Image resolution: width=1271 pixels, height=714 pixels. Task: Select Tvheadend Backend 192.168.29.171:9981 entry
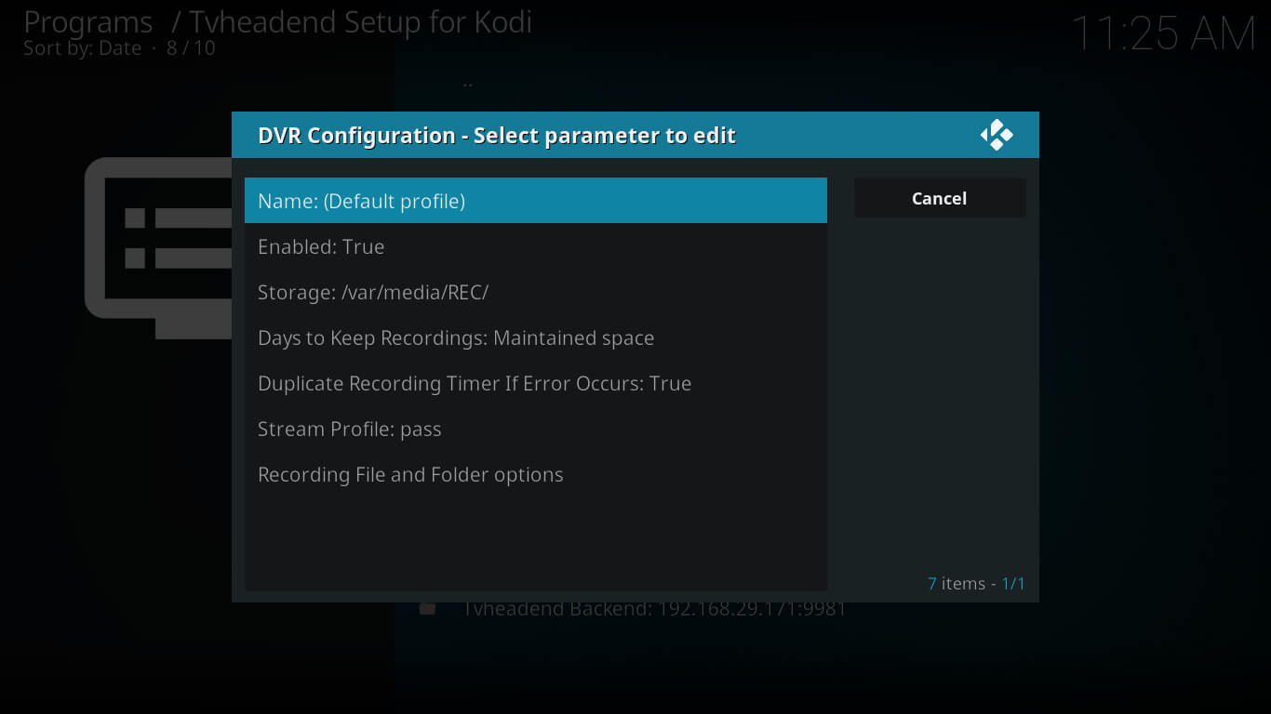[654, 610]
